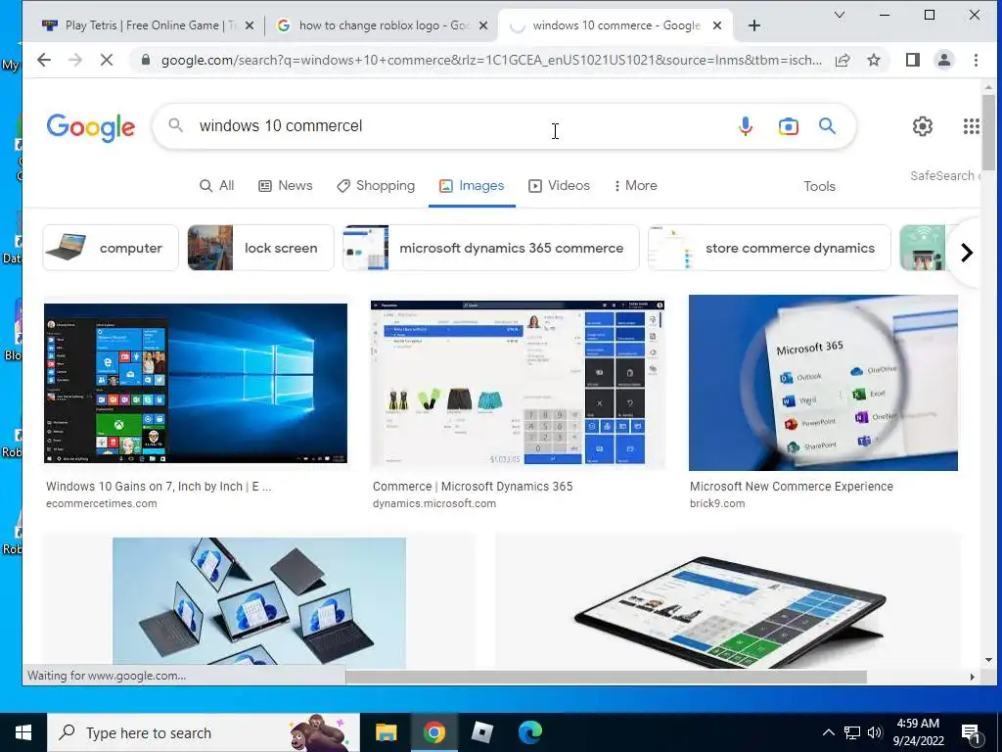Open Microsoft 365 magnifier image
This screenshot has width=1002, height=752.
(x=823, y=383)
